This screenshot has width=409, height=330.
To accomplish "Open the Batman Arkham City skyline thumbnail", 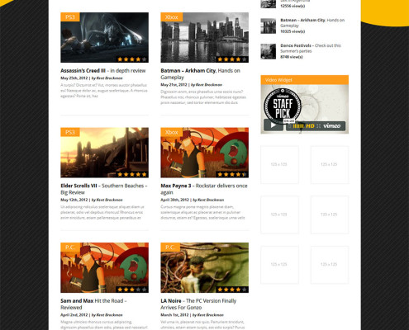I will pos(205,37).
